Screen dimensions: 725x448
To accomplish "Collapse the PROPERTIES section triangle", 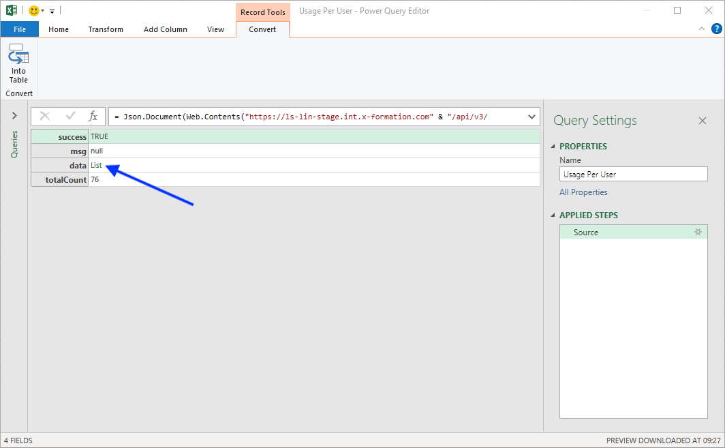I will (553, 146).
